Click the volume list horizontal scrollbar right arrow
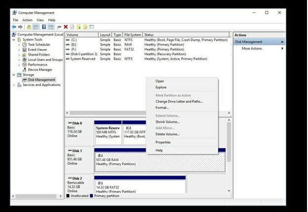The image size is (308, 212). click(x=229, y=113)
